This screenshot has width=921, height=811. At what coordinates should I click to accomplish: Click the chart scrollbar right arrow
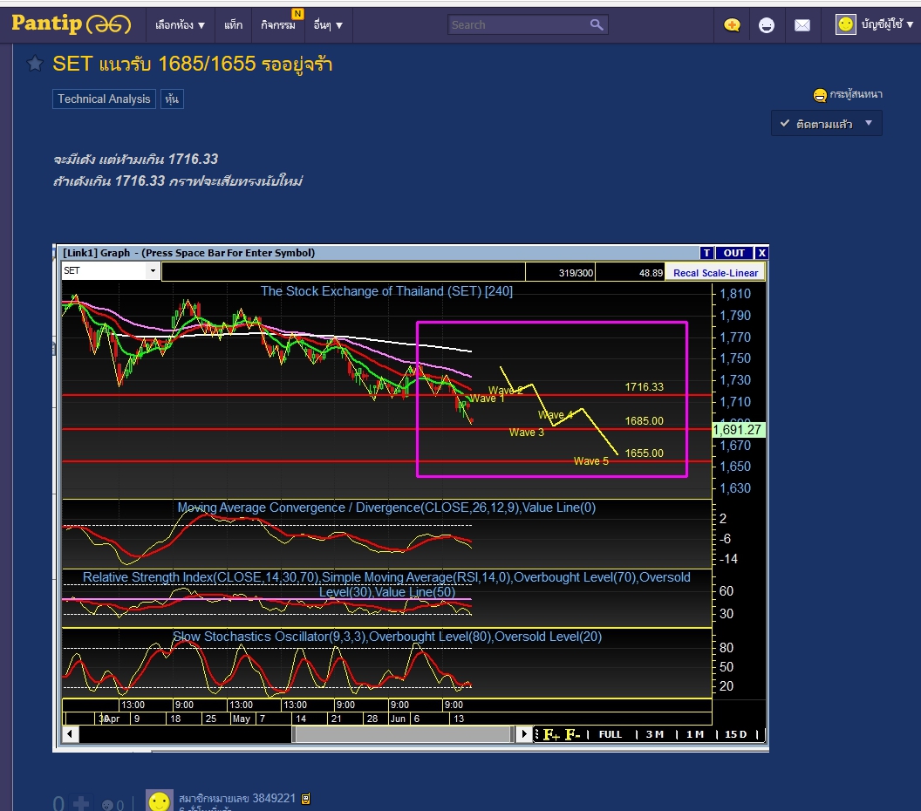coord(524,733)
